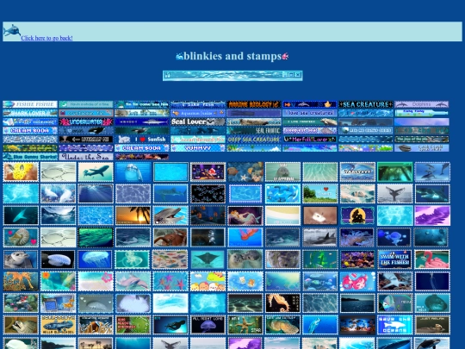The image size is (465, 349).
Task: Select the pink 'UNDERWATER' blinkie
Action: pyautogui.click(x=86, y=122)
